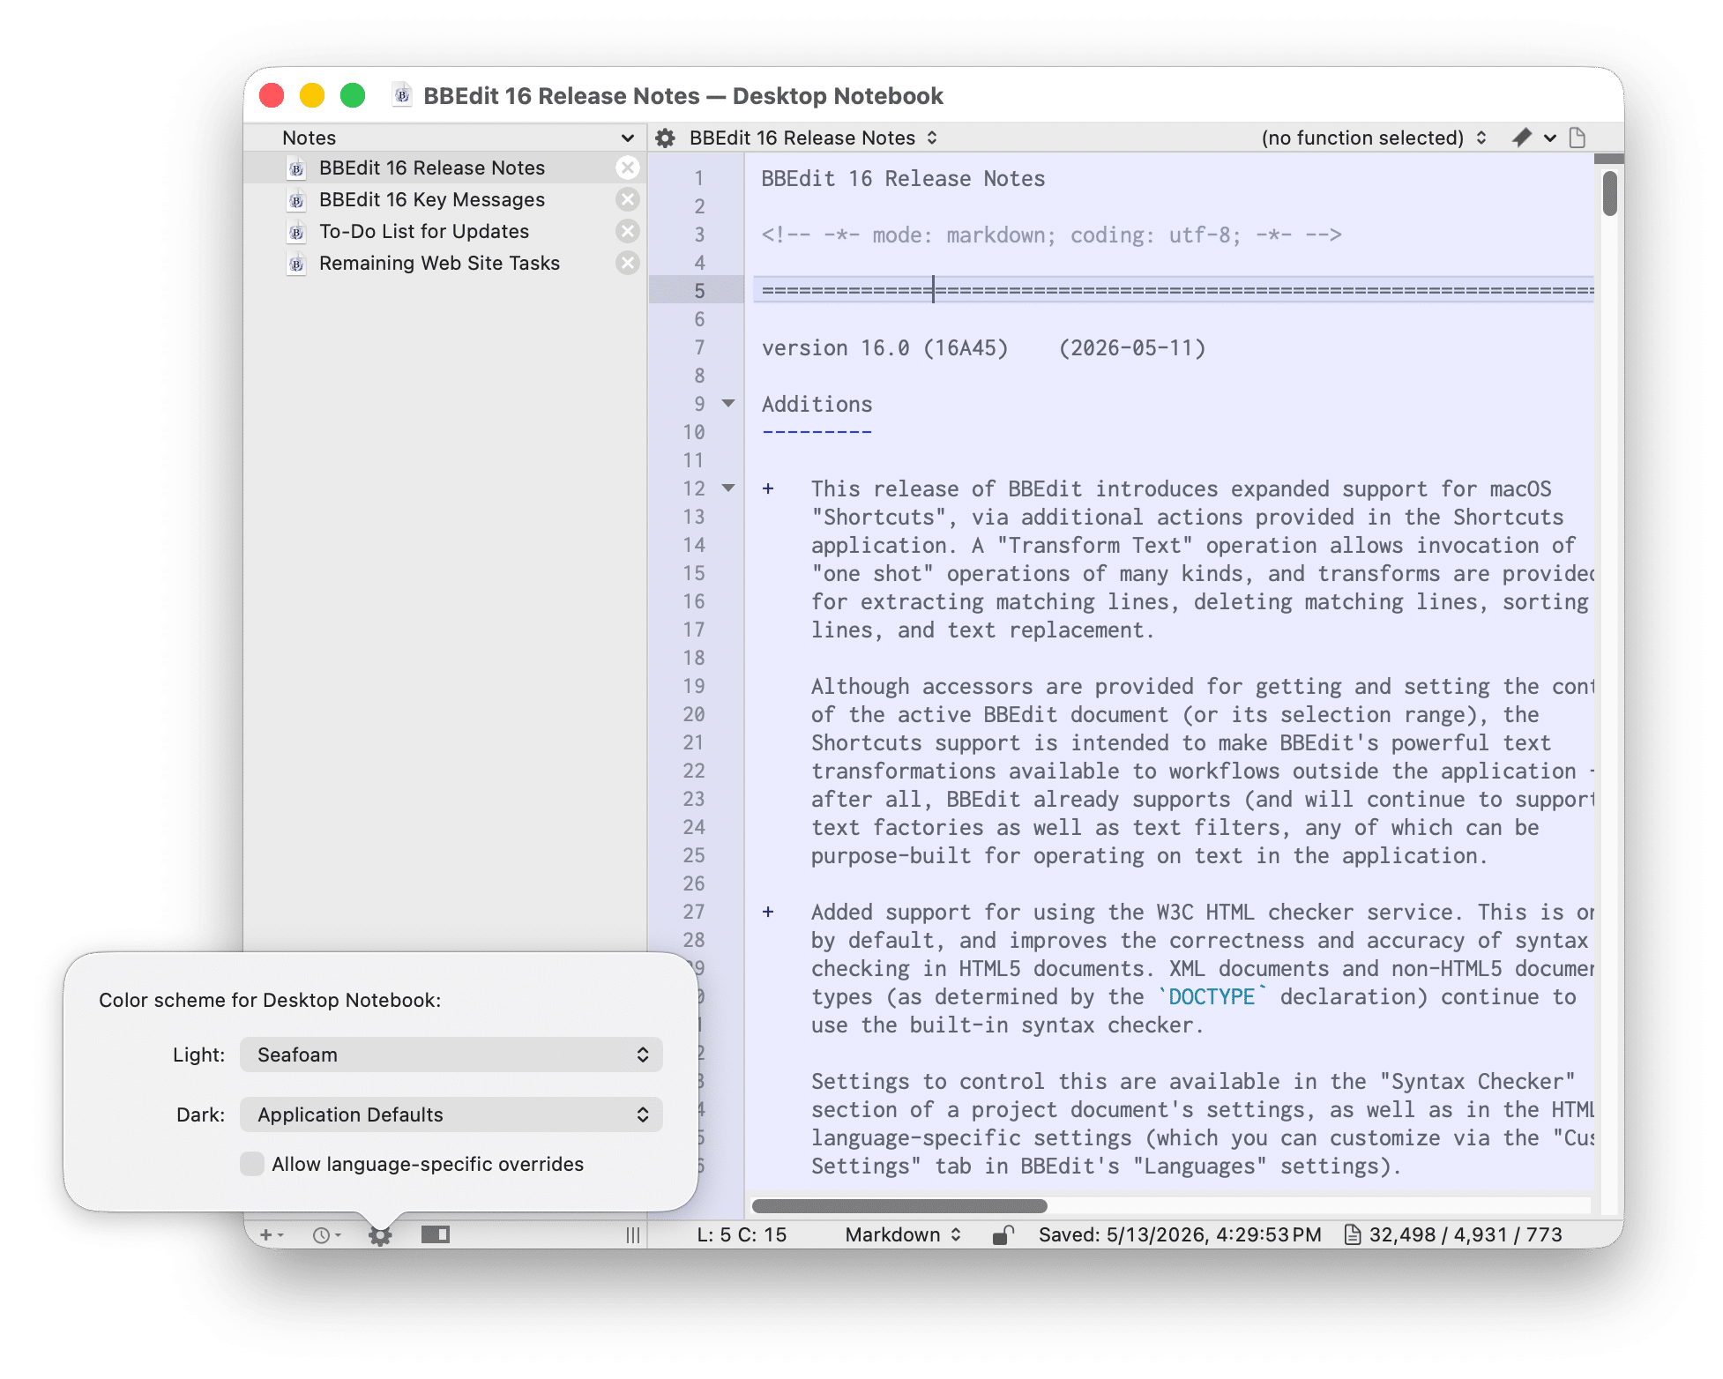Click the window title BBEdit 16 Release Notes — Desktop Notebook
Image resolution: width=1723 pixels, height=1379 pixels.
[683, 95]
